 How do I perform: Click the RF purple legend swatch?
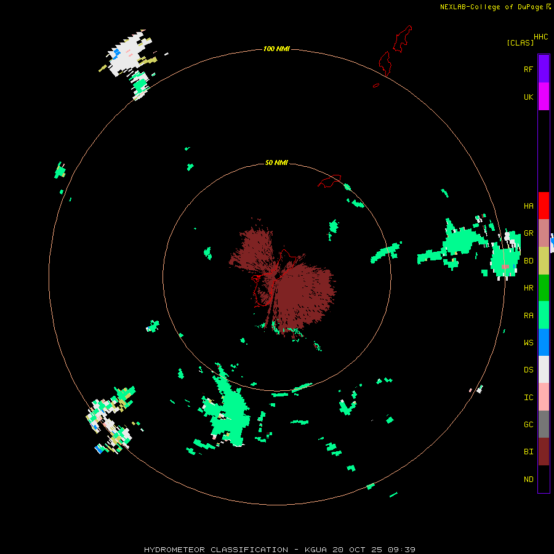coord(544,69)
